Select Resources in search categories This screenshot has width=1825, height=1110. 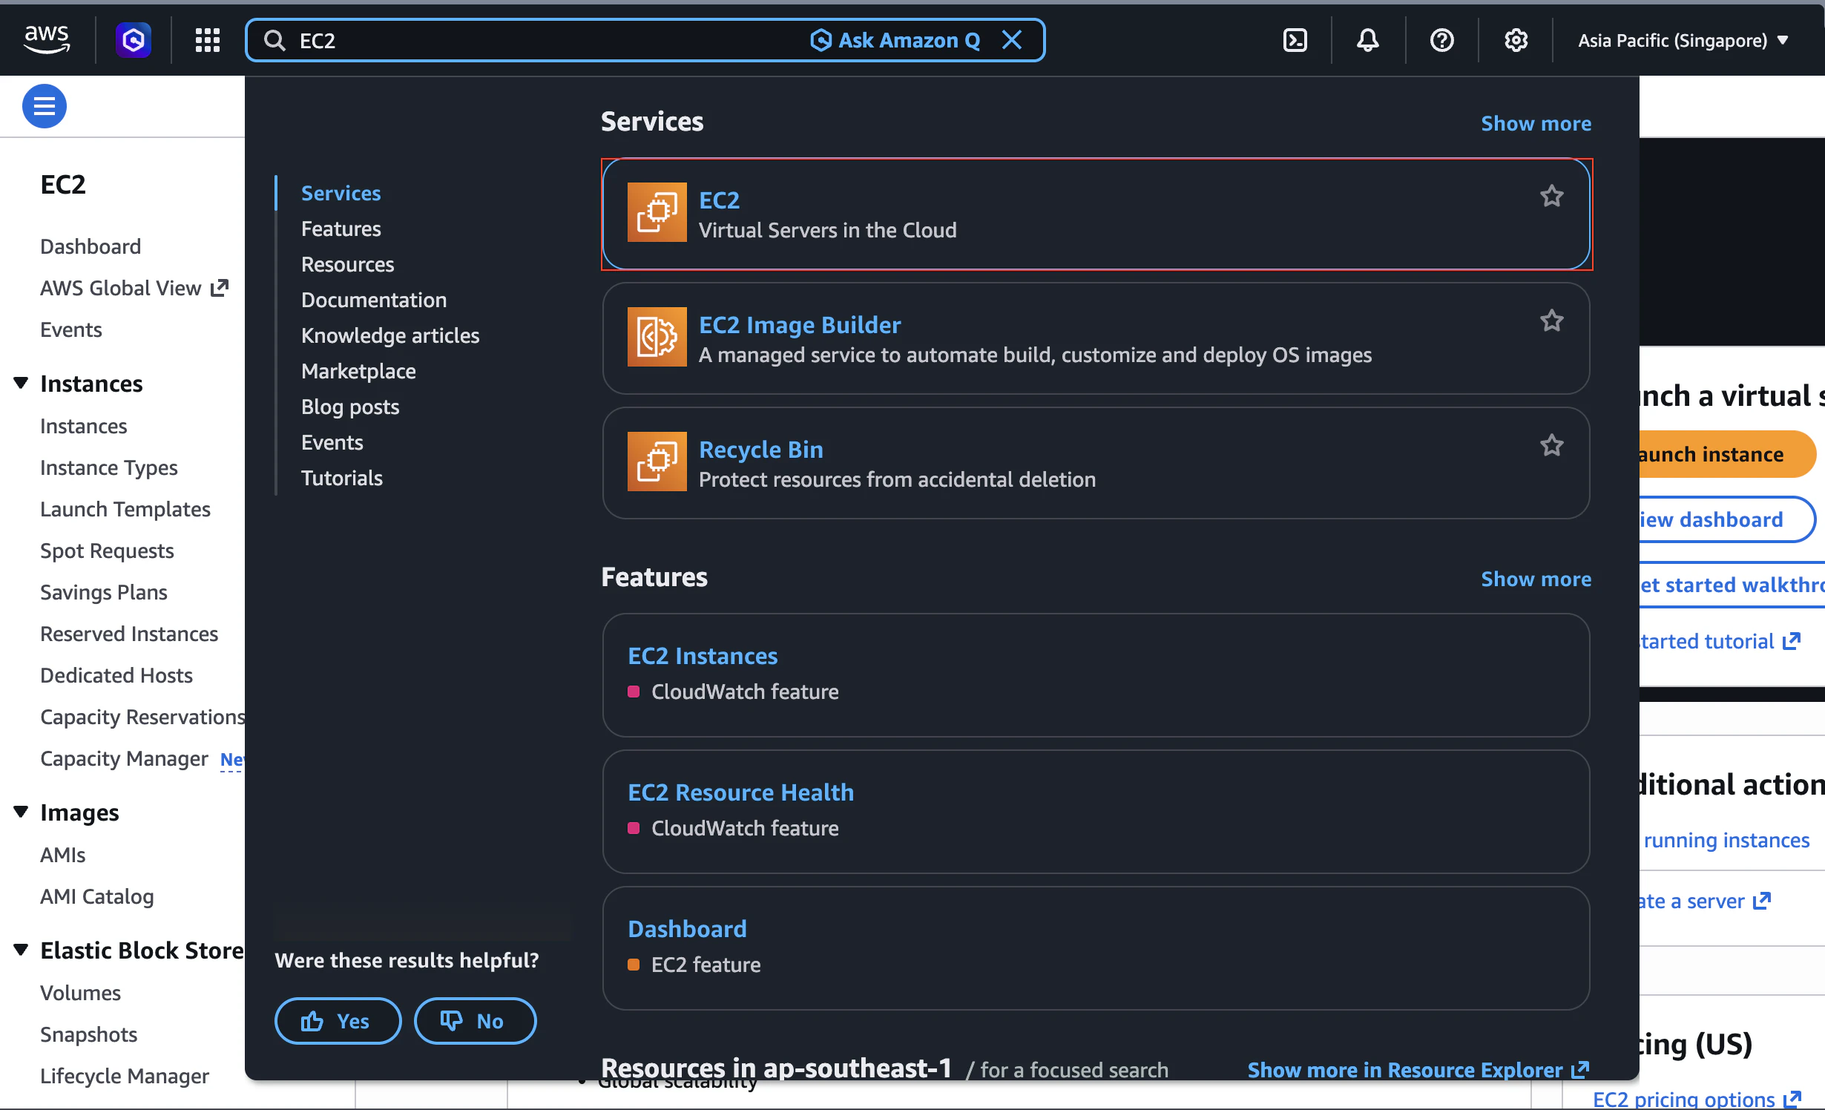[348, 264]
